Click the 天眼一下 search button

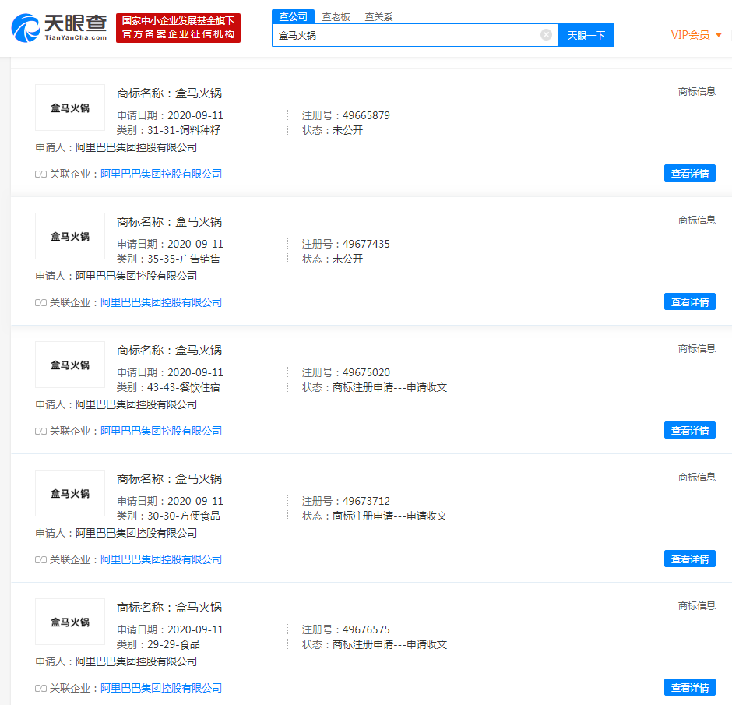[x=586, y=34]
